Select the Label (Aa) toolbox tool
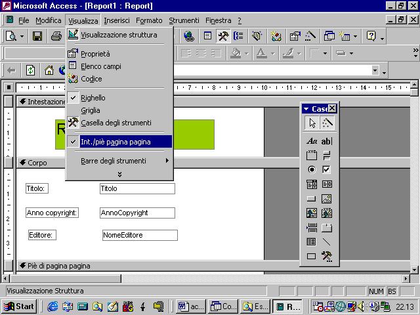This screenshot has height=315, width=420. 312,141
